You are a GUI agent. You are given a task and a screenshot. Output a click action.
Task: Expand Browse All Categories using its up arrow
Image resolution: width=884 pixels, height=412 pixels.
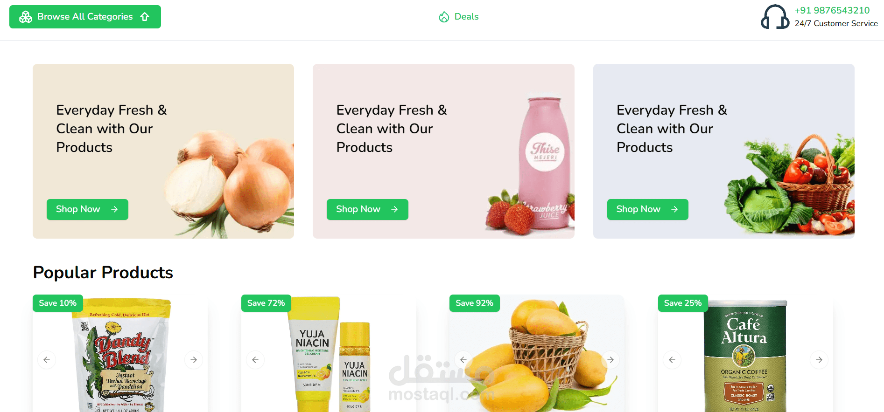[x=145, y=17]
